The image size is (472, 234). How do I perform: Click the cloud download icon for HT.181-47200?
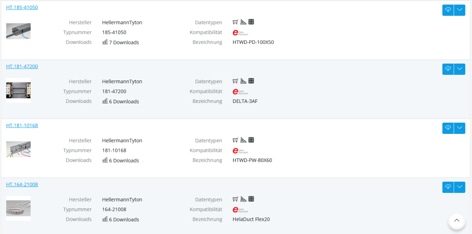(448, 69)
